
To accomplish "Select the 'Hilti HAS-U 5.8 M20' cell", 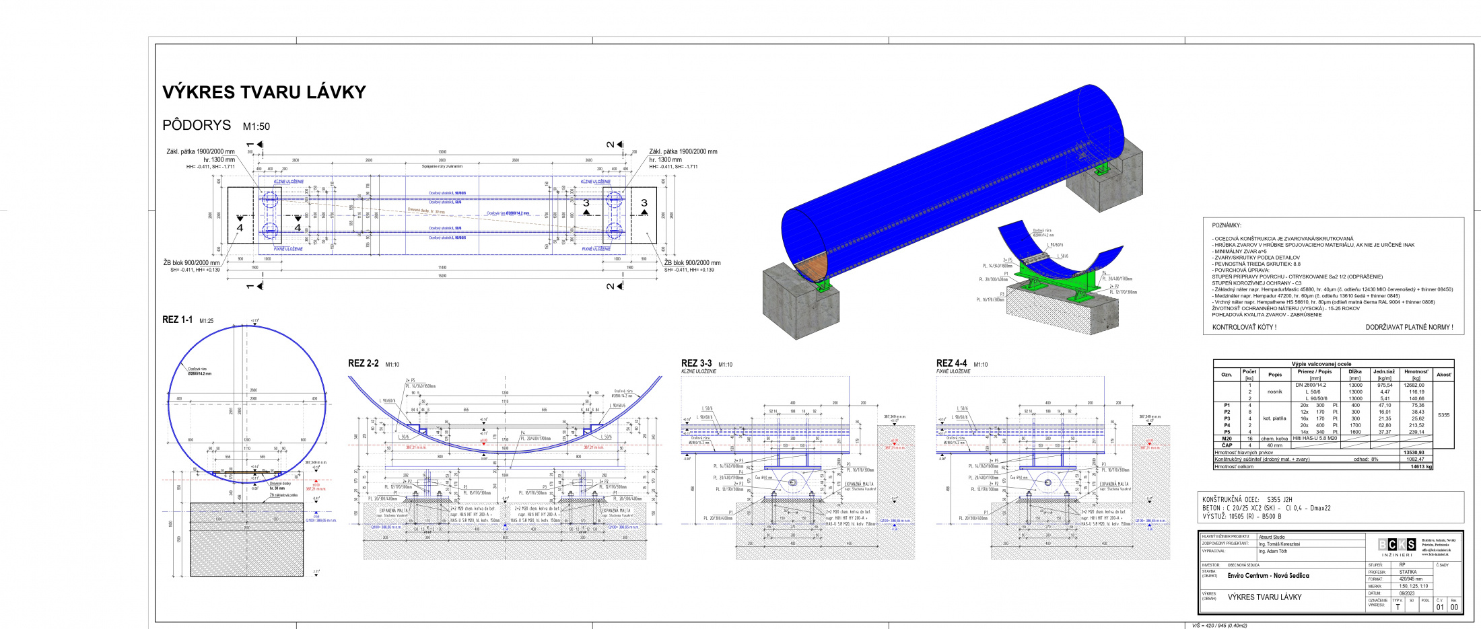I will [1315, 439].
